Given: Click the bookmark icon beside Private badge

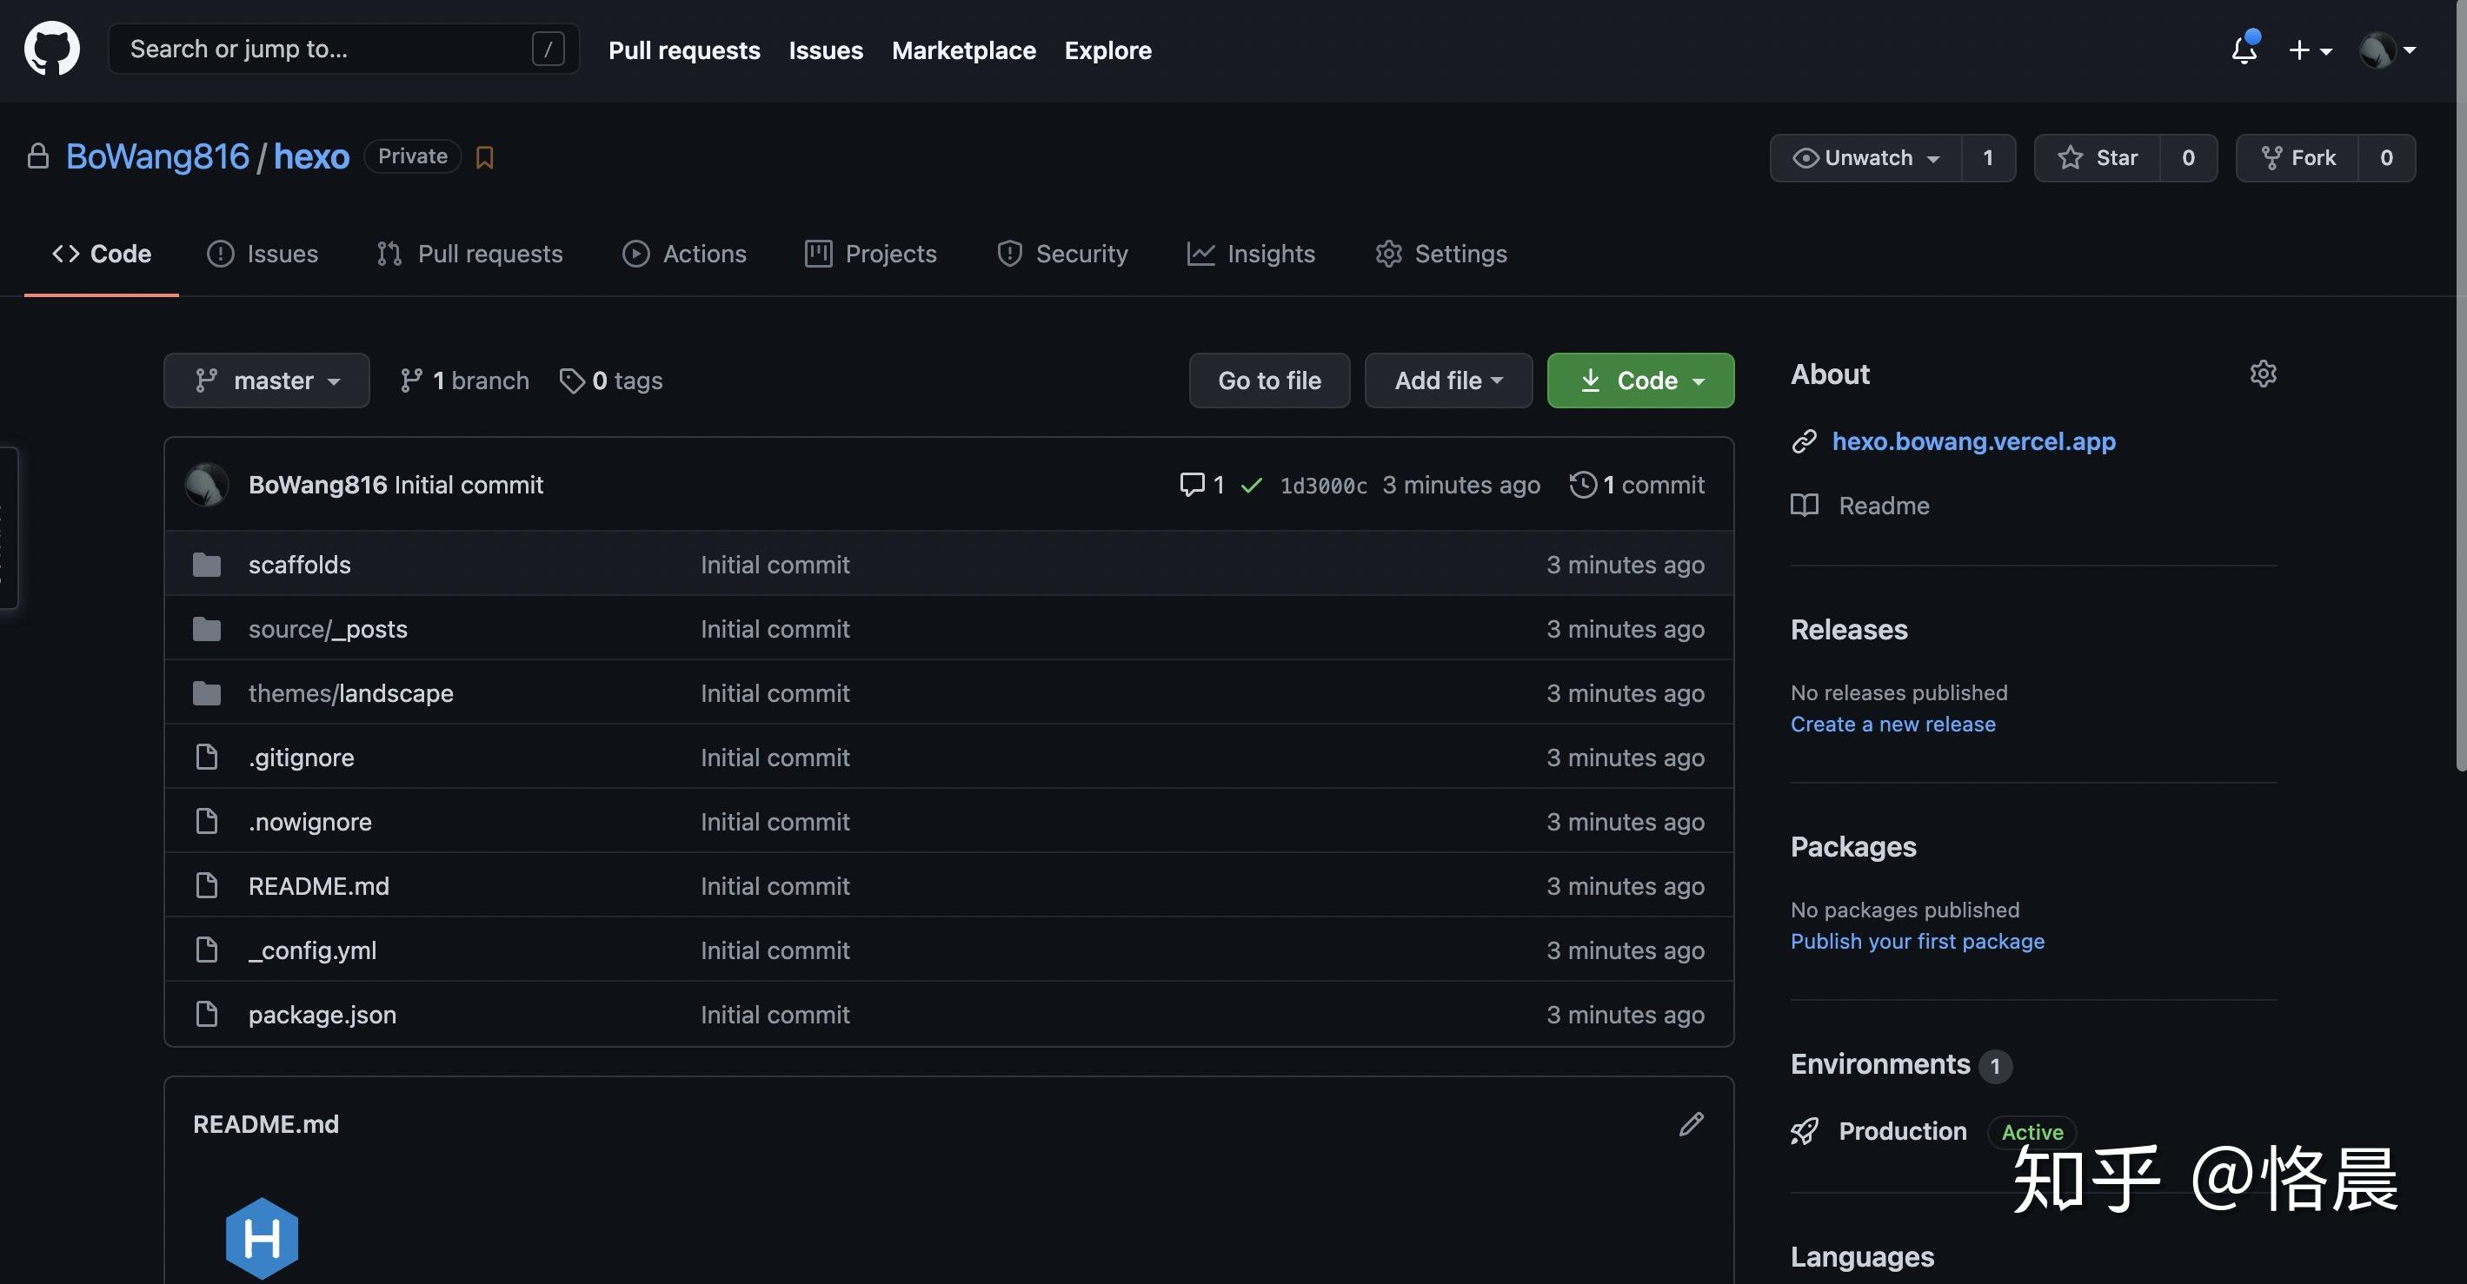Looking at the screenshot, I should pos(484,157).
